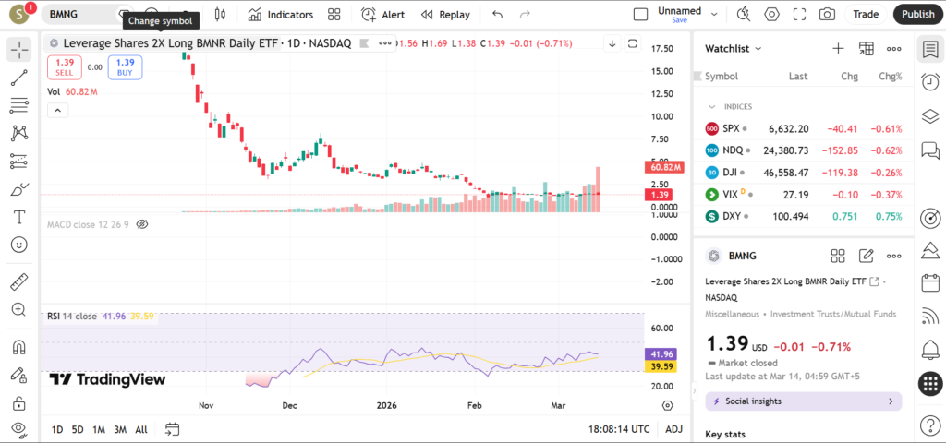Toggle ADJ adjusted data button
The width and height of the screenshot is (946, 443).
click(x=673, y=429)
